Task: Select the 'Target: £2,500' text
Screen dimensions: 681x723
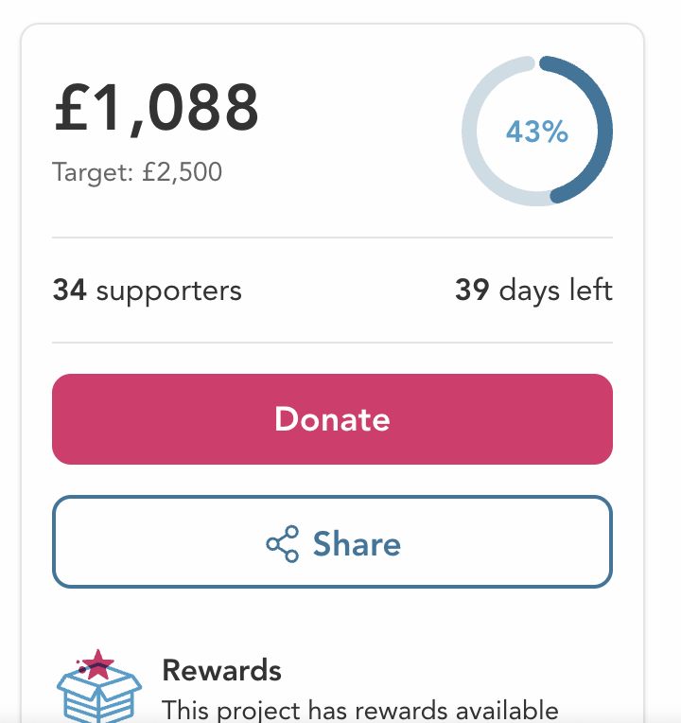Action: 137,172
